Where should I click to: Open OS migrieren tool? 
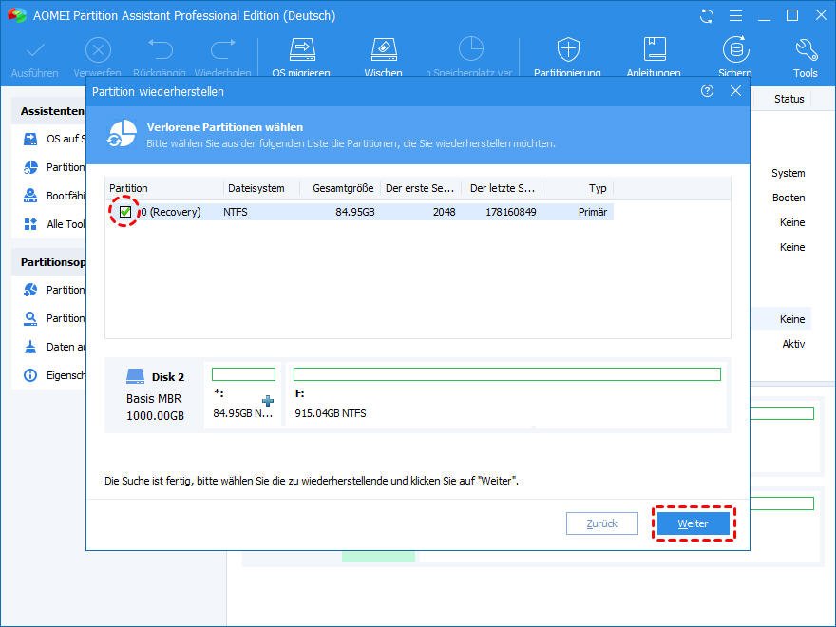[x=302, y=49]
